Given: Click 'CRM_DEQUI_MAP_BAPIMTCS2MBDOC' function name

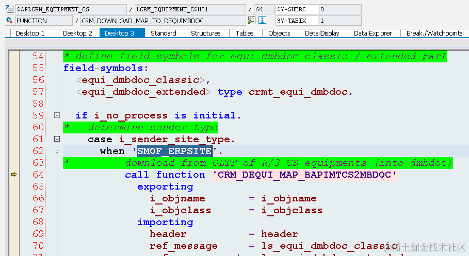Looking at the screenshot, I should click(304, 175).
